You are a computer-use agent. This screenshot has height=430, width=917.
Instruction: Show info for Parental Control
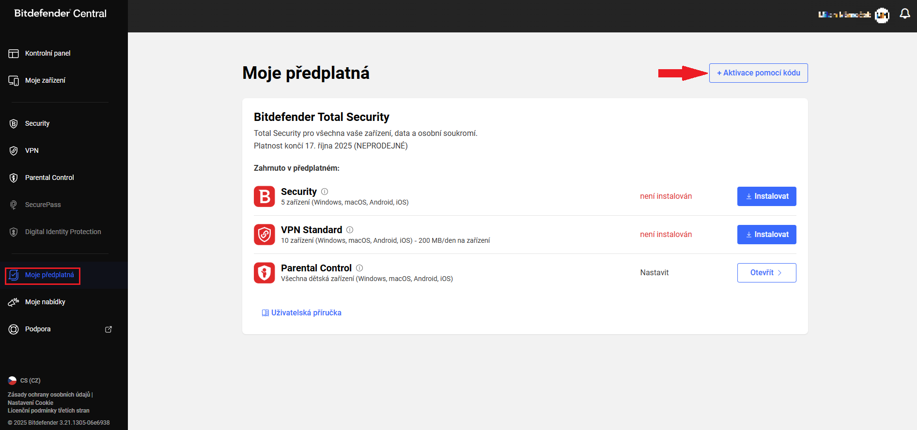359,268
